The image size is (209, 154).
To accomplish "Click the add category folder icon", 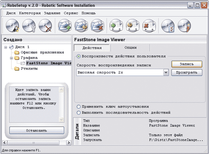I will [65, 26].
